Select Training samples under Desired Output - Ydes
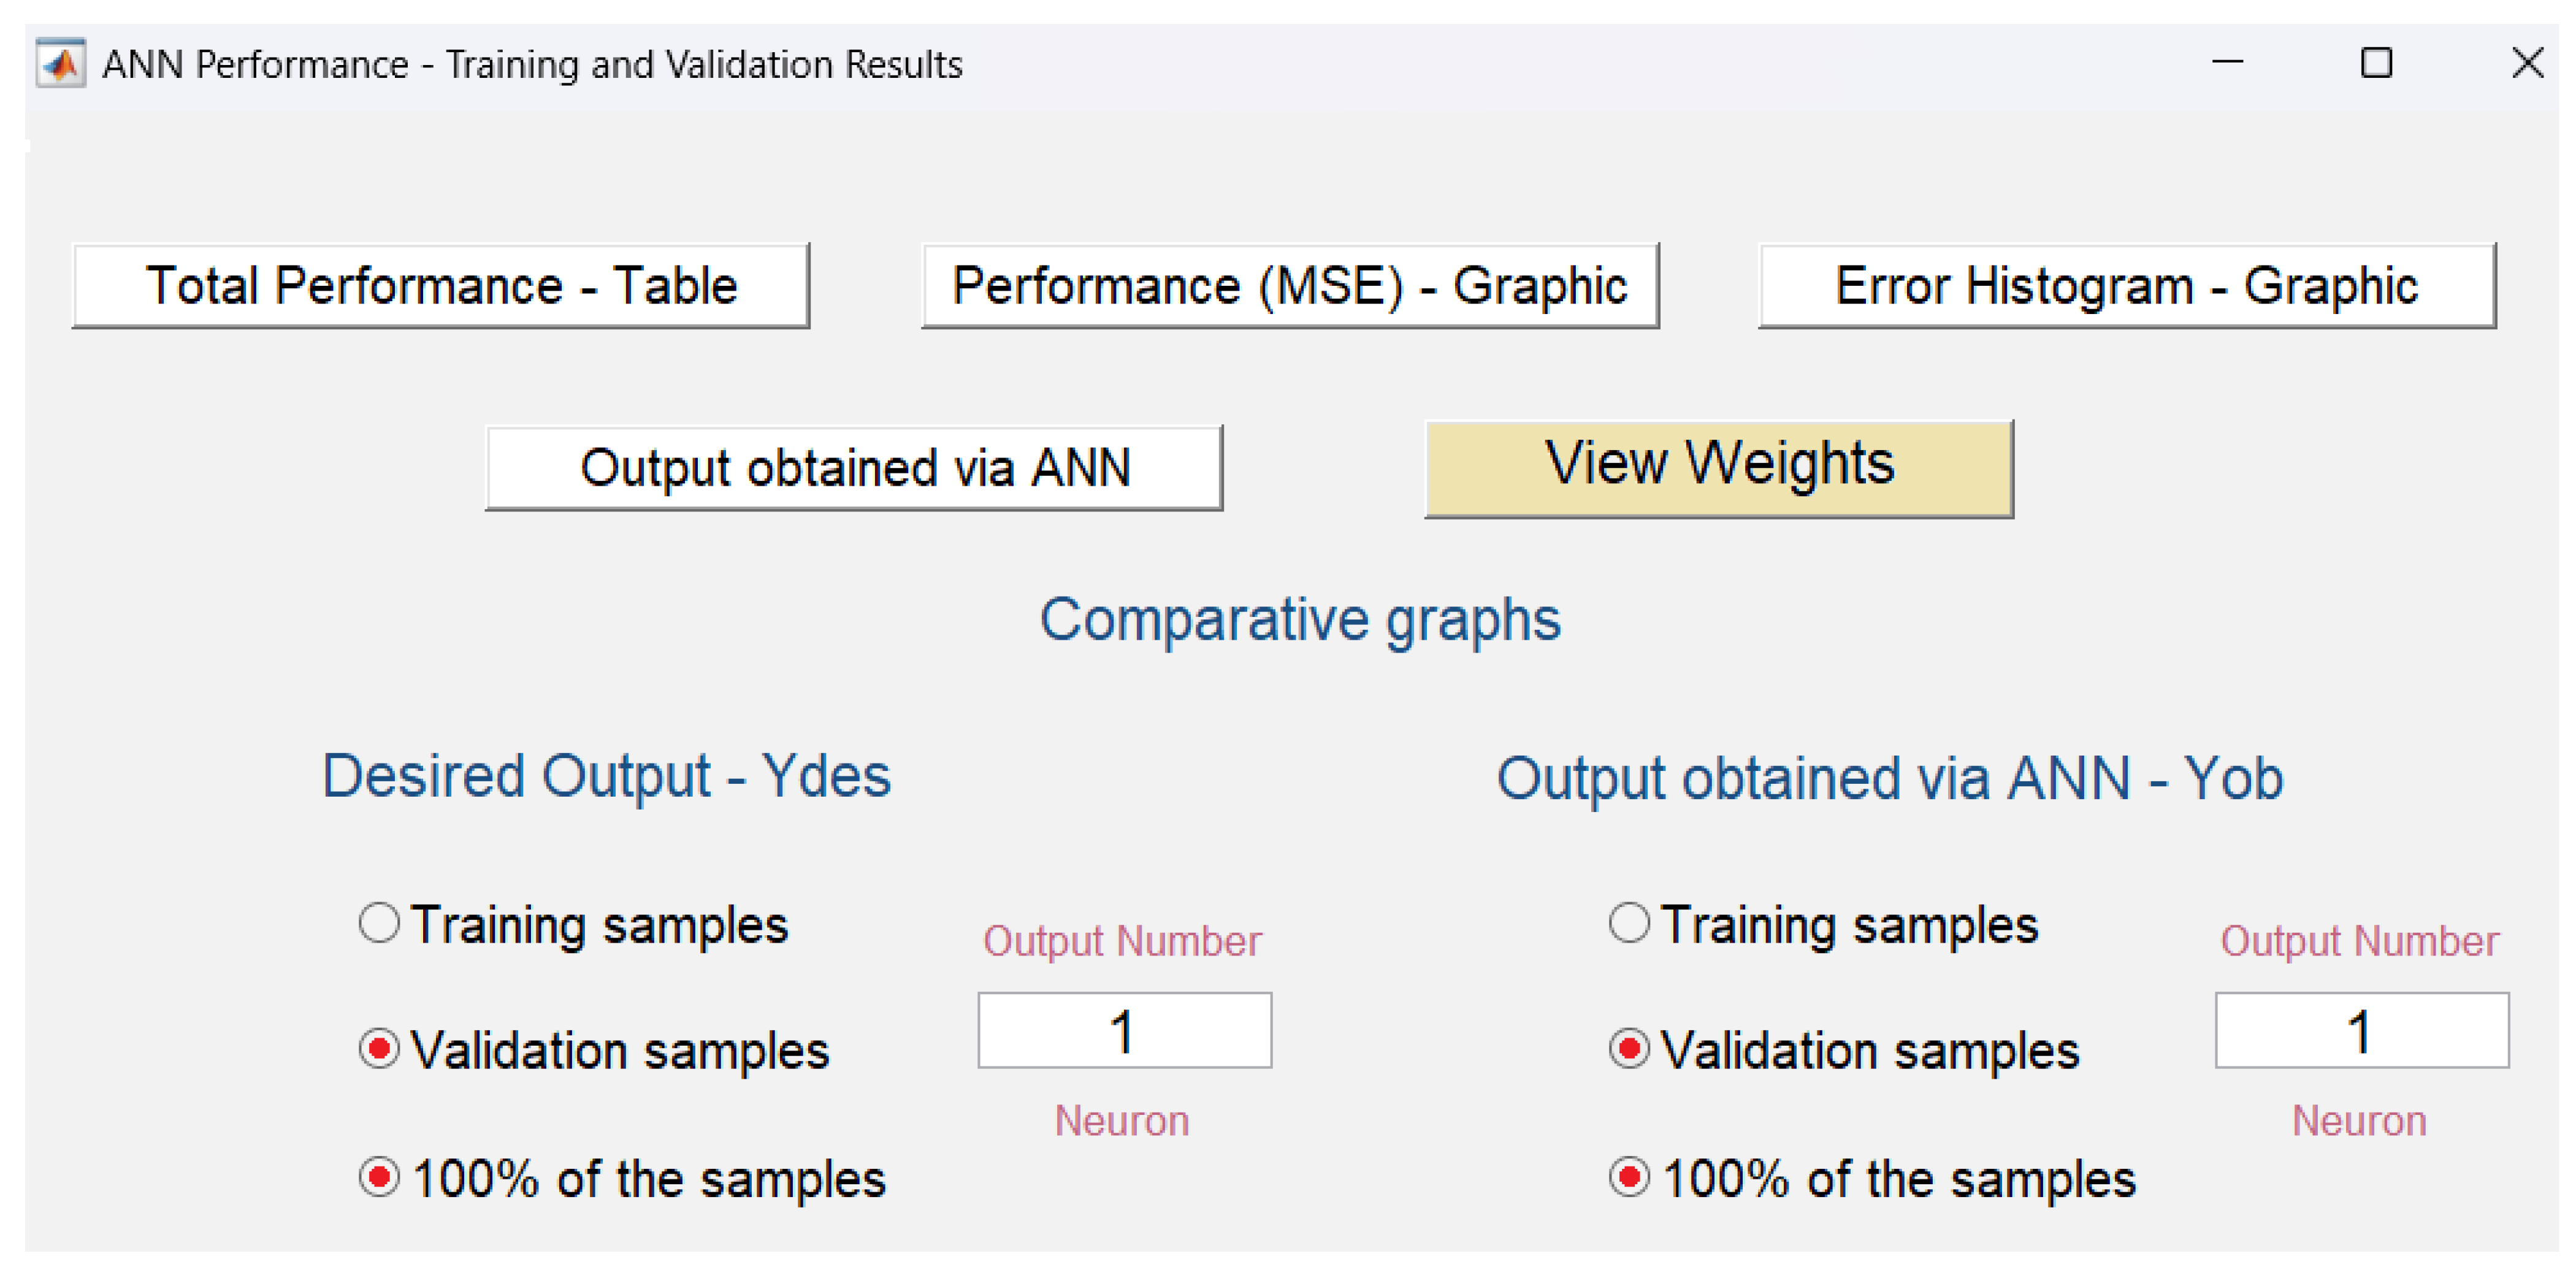This screenshot has height=1275, width=2576. coord(380,923)
